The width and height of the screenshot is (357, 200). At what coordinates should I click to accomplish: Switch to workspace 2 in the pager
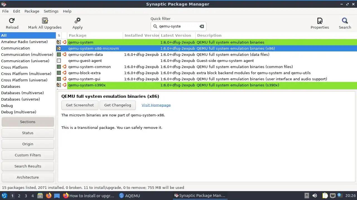[x=19, y=196]
